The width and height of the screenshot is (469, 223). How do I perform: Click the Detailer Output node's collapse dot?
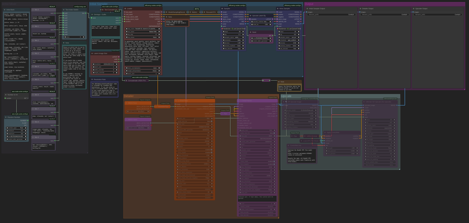pyautogui.click(x=360, y=8)
